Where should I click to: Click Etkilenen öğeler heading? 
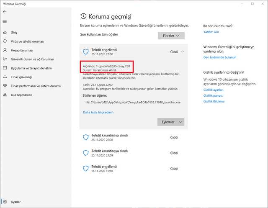(95, 95)
